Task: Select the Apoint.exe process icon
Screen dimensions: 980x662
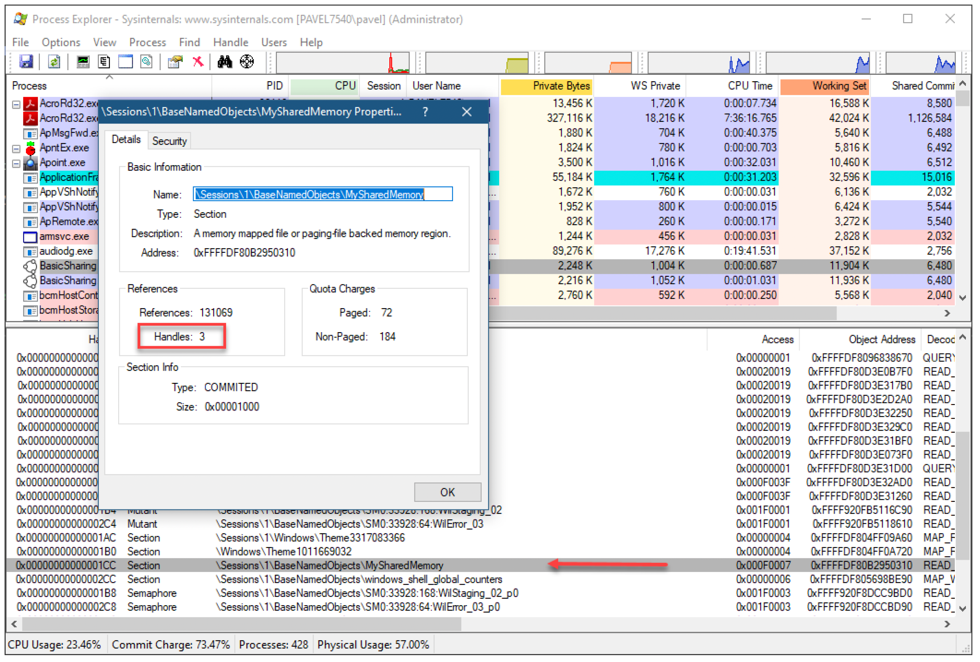Action: click(30, 163)
